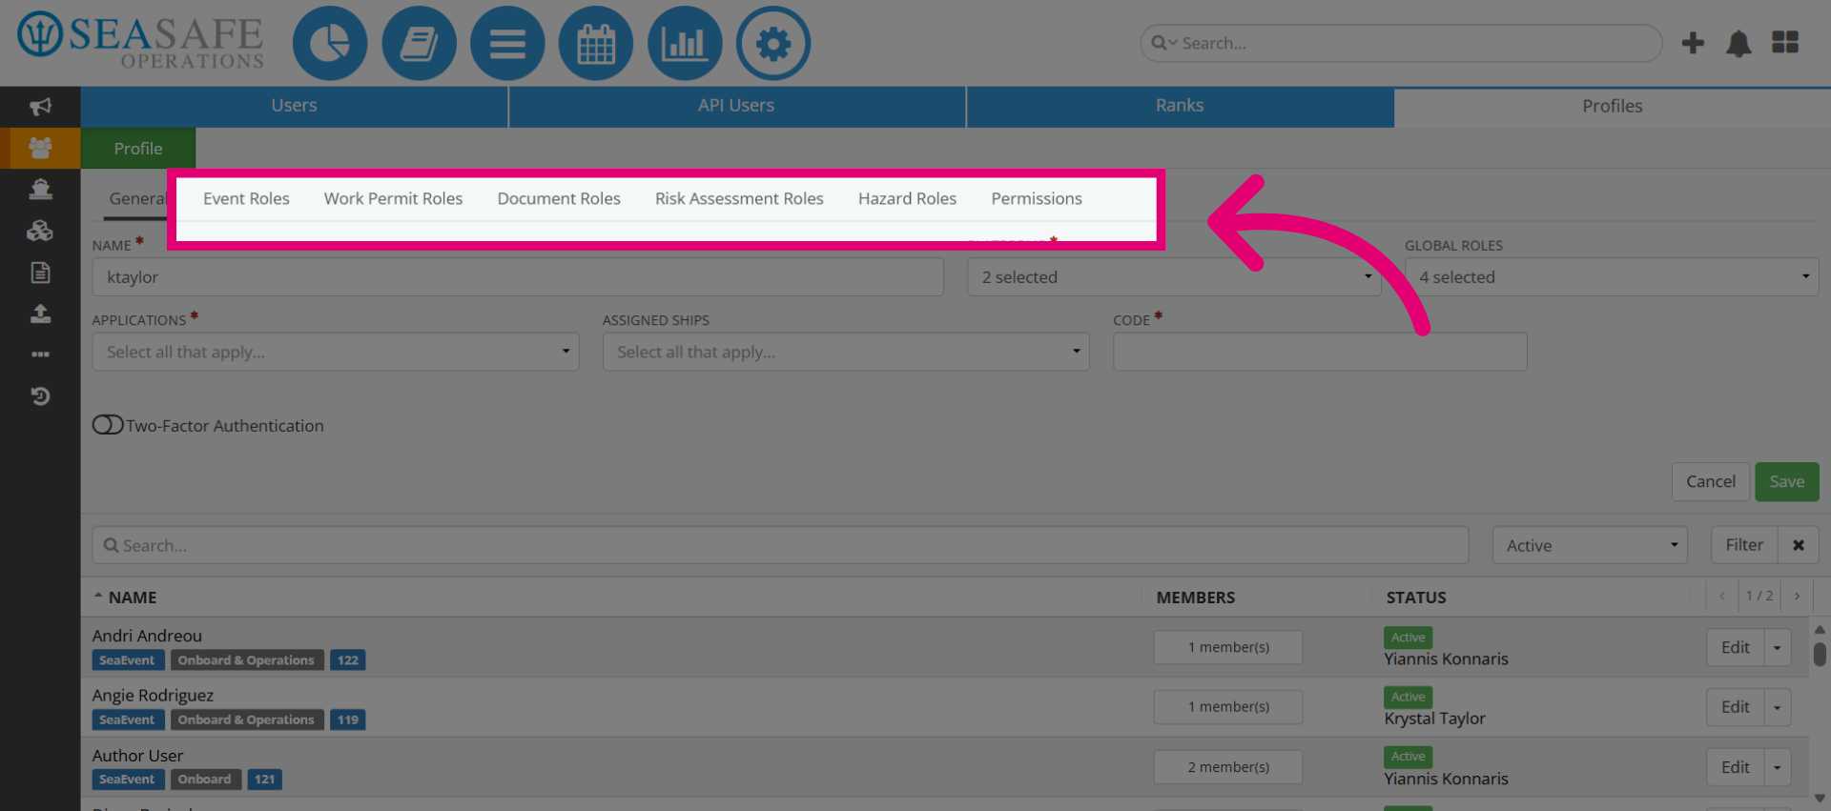Click the scrollbar down arrow

pyautogui.click(x=1820, y=799)
